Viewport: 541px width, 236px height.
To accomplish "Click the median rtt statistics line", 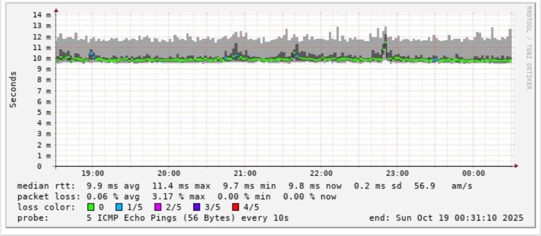I will tap(245, 187).
